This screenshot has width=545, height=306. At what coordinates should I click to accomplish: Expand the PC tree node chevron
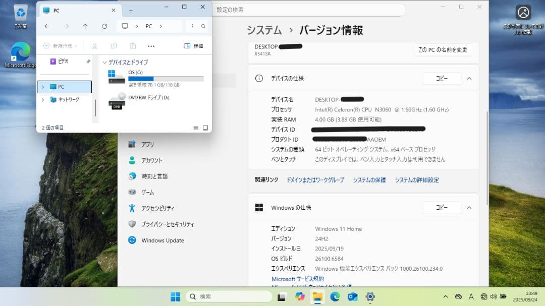(x=43, y=87)
